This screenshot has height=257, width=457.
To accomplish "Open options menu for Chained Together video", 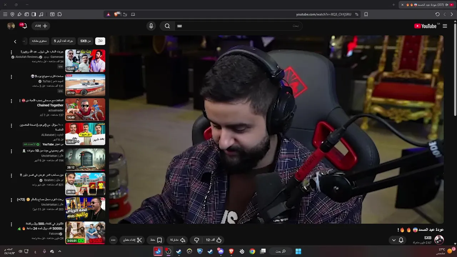I will 11,101.
